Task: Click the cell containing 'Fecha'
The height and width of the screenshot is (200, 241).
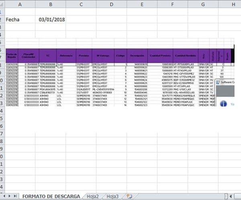Action: point(20,20)
